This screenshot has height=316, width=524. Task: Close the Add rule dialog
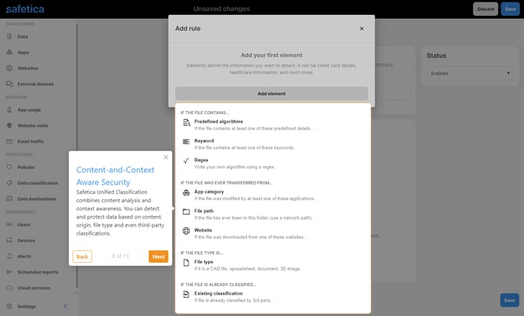(x=361, y=28)
